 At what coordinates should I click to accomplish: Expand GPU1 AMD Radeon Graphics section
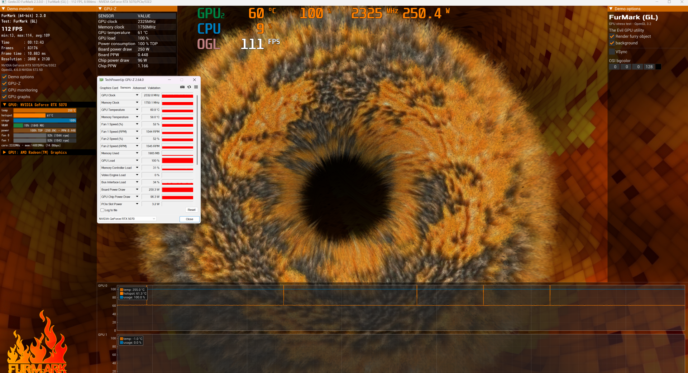4,152
